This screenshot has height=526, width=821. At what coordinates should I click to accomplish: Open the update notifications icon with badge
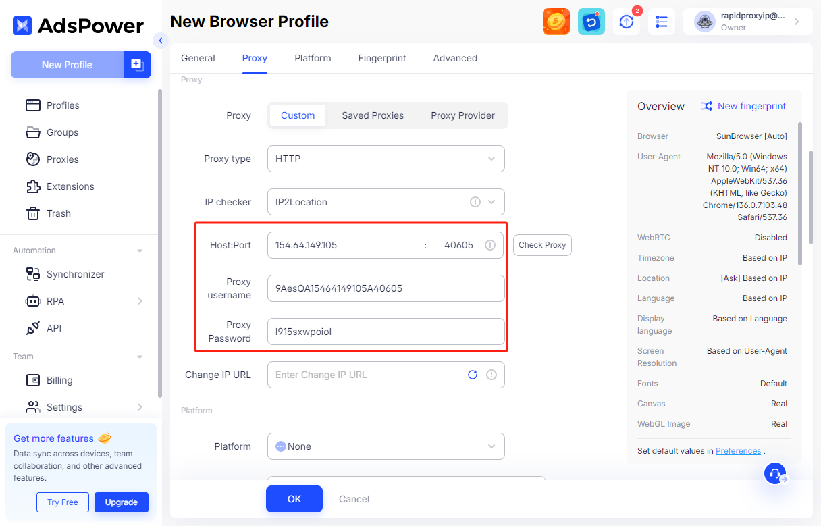pos(627,22)
